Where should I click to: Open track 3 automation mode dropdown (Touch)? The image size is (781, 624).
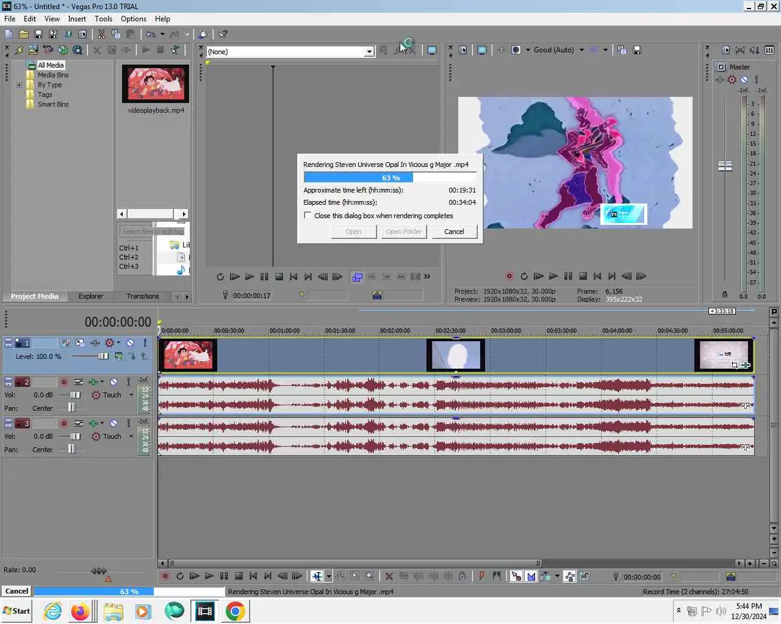[x=131, y=436]
